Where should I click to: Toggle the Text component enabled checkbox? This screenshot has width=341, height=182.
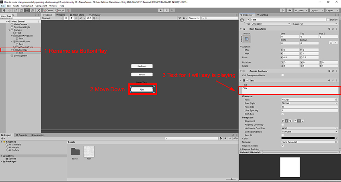pos(247,80)
